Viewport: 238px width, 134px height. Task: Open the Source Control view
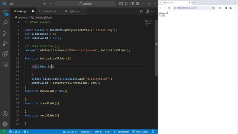click(x=5, y=33)
